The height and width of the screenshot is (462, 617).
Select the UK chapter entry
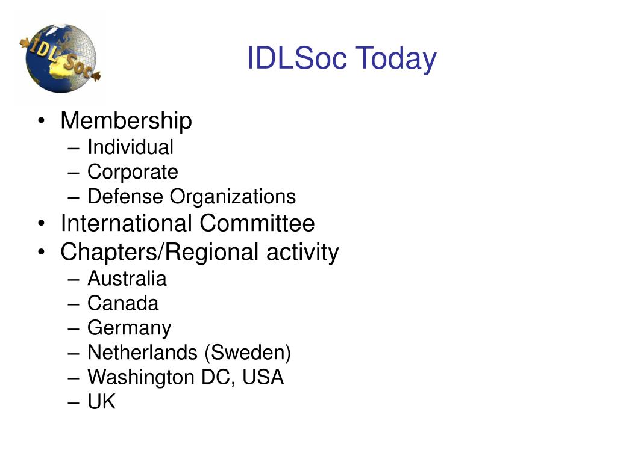pos(101,401)
